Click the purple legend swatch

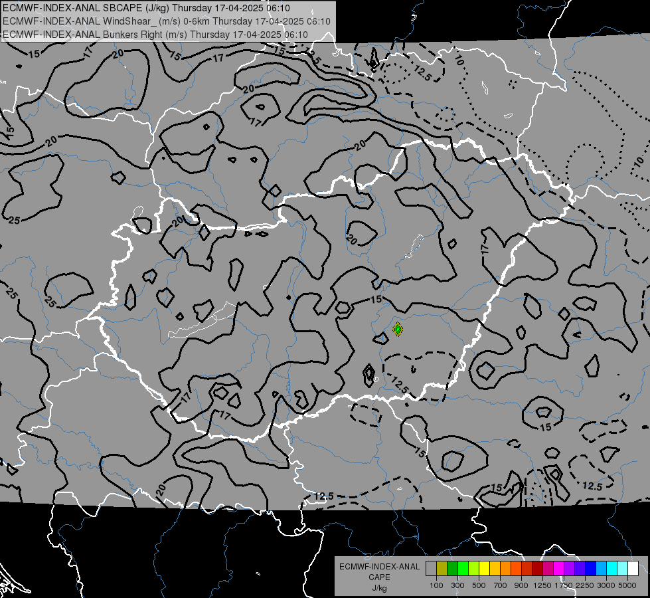pyautogui.click(x=569, y=569)
